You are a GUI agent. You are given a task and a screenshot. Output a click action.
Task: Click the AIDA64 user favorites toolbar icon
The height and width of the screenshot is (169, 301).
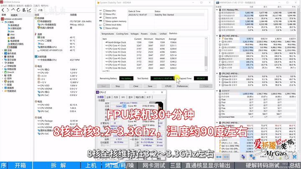[x=24, y=10]
